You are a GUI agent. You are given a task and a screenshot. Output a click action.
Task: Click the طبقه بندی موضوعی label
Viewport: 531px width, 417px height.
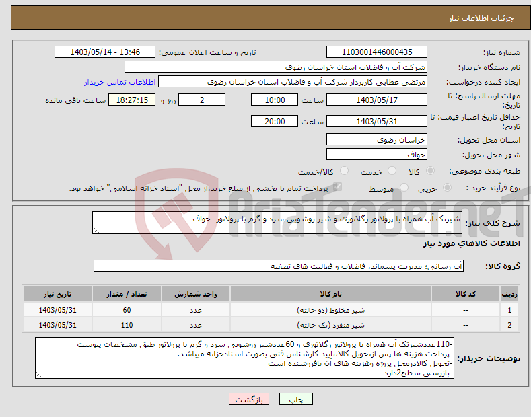coord(485,171)
